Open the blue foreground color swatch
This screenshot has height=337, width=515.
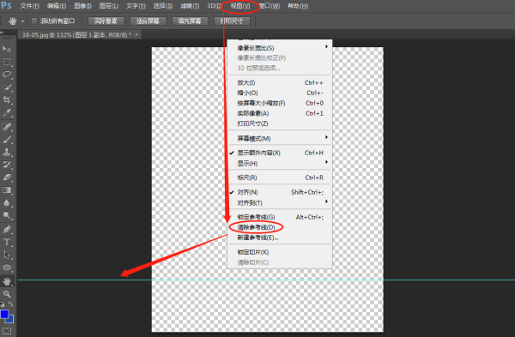(x=4, y=315)
